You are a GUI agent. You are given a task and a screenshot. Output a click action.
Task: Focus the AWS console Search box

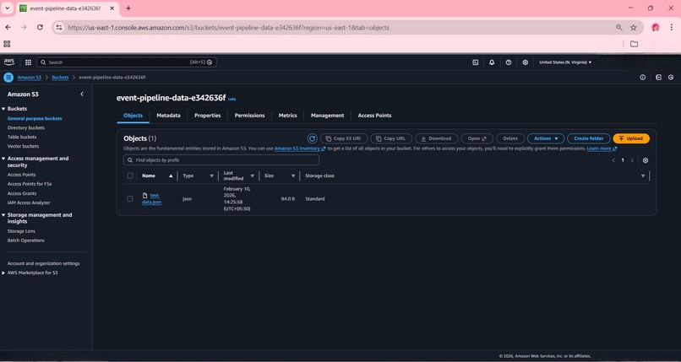coord(127,62)
